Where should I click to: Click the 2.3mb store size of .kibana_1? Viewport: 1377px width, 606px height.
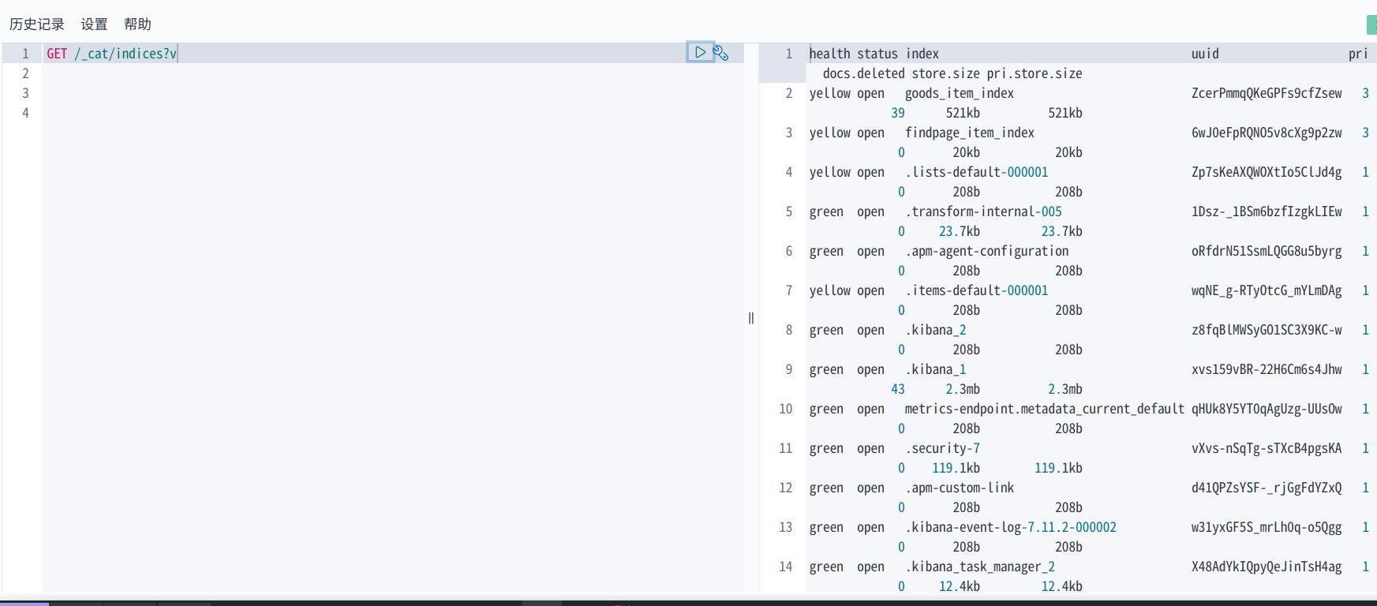point(963,389)
